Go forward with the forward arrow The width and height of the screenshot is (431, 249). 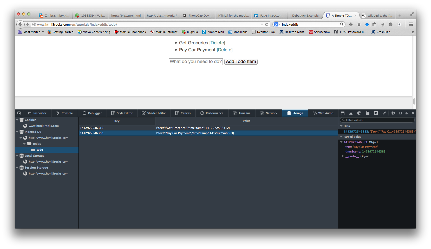[27, 24]
